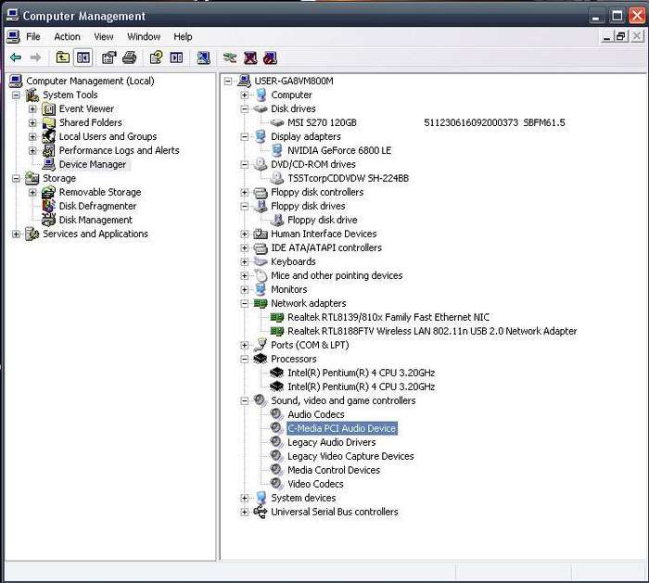Select Floppy disk controllers category

317,193
